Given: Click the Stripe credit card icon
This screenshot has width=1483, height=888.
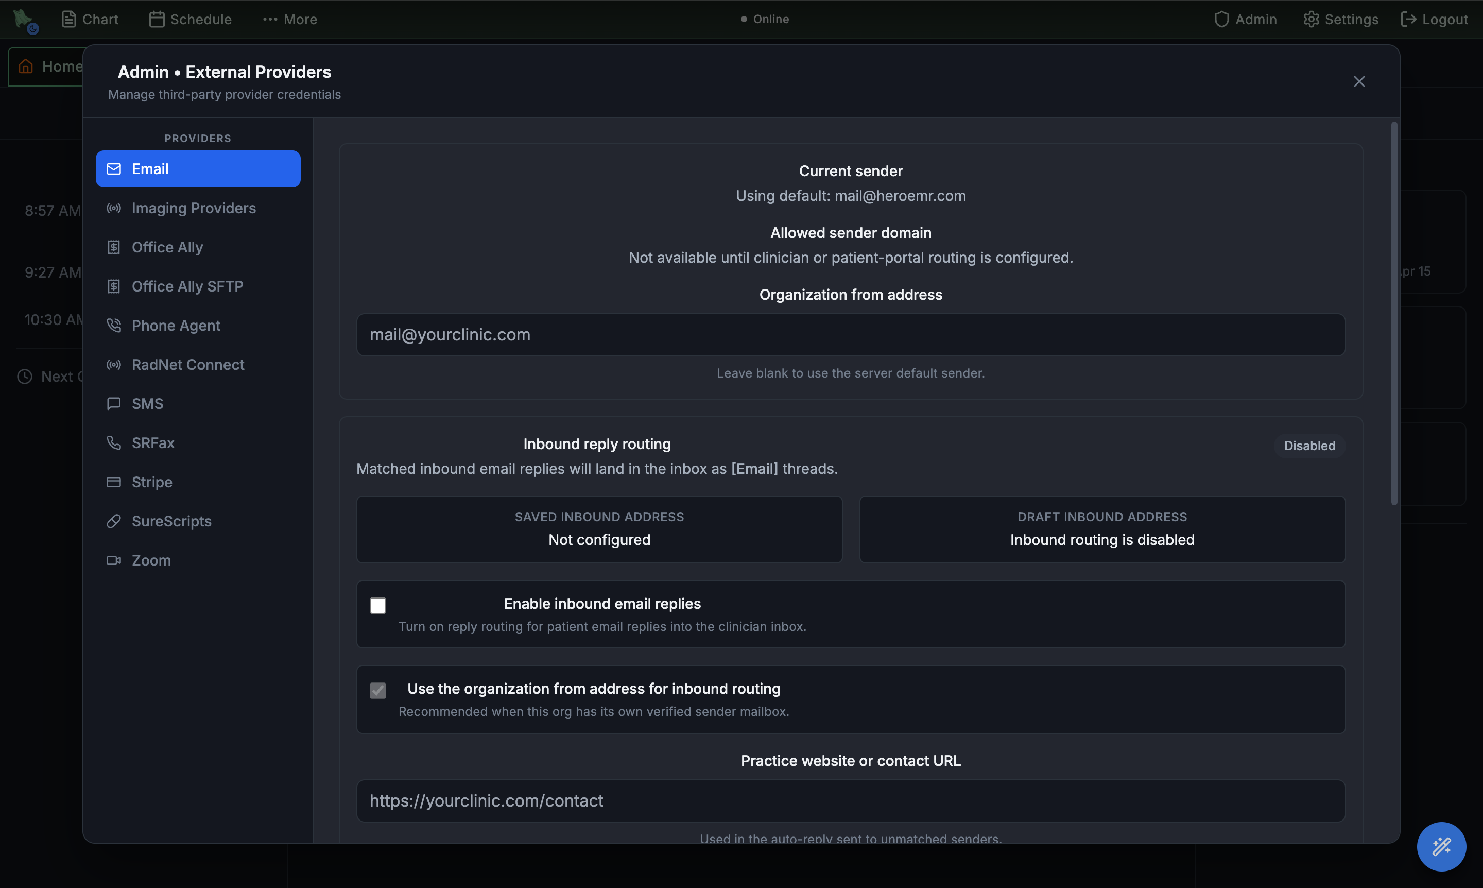Looking at the screenshot, I should tap(114, 482).
